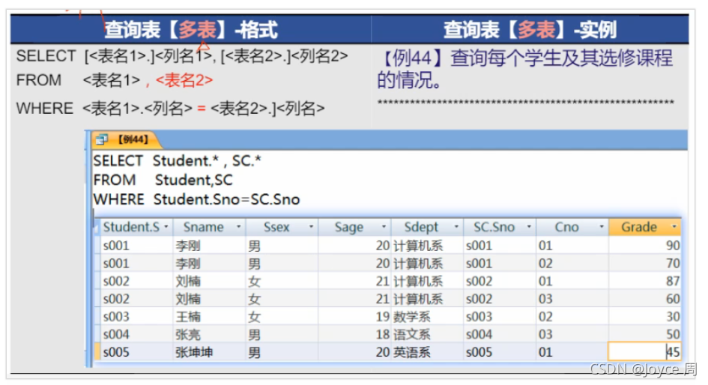This screenshot has height=385, width=708.
Task: Open the Student.S column dropdown arrow
Action: point(166,227)
